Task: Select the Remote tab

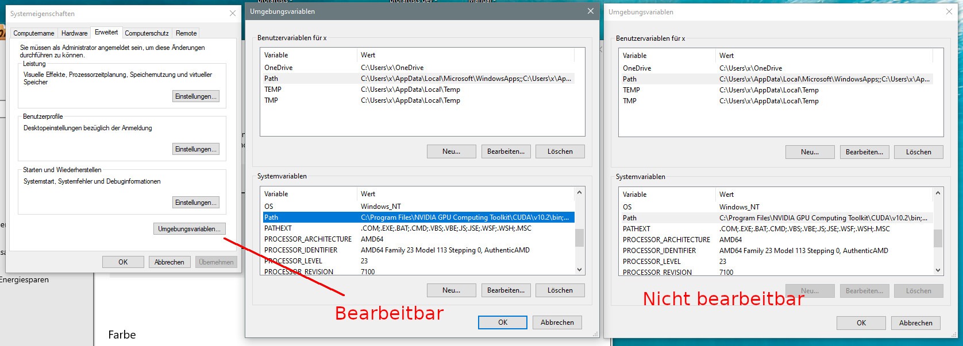Action: (186, 33)
